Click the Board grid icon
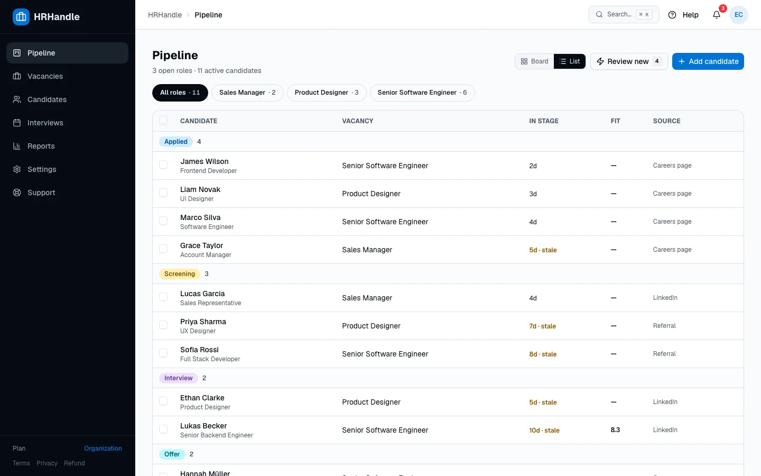Image resolution: width=761 pixels, height=476 pixels. pos(524,61)
